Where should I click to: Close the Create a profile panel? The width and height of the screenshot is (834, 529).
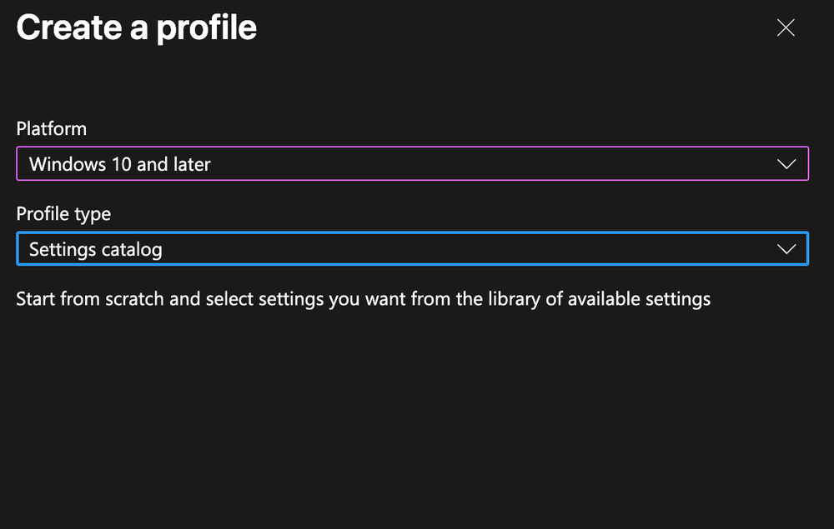(x=786, y=27)
